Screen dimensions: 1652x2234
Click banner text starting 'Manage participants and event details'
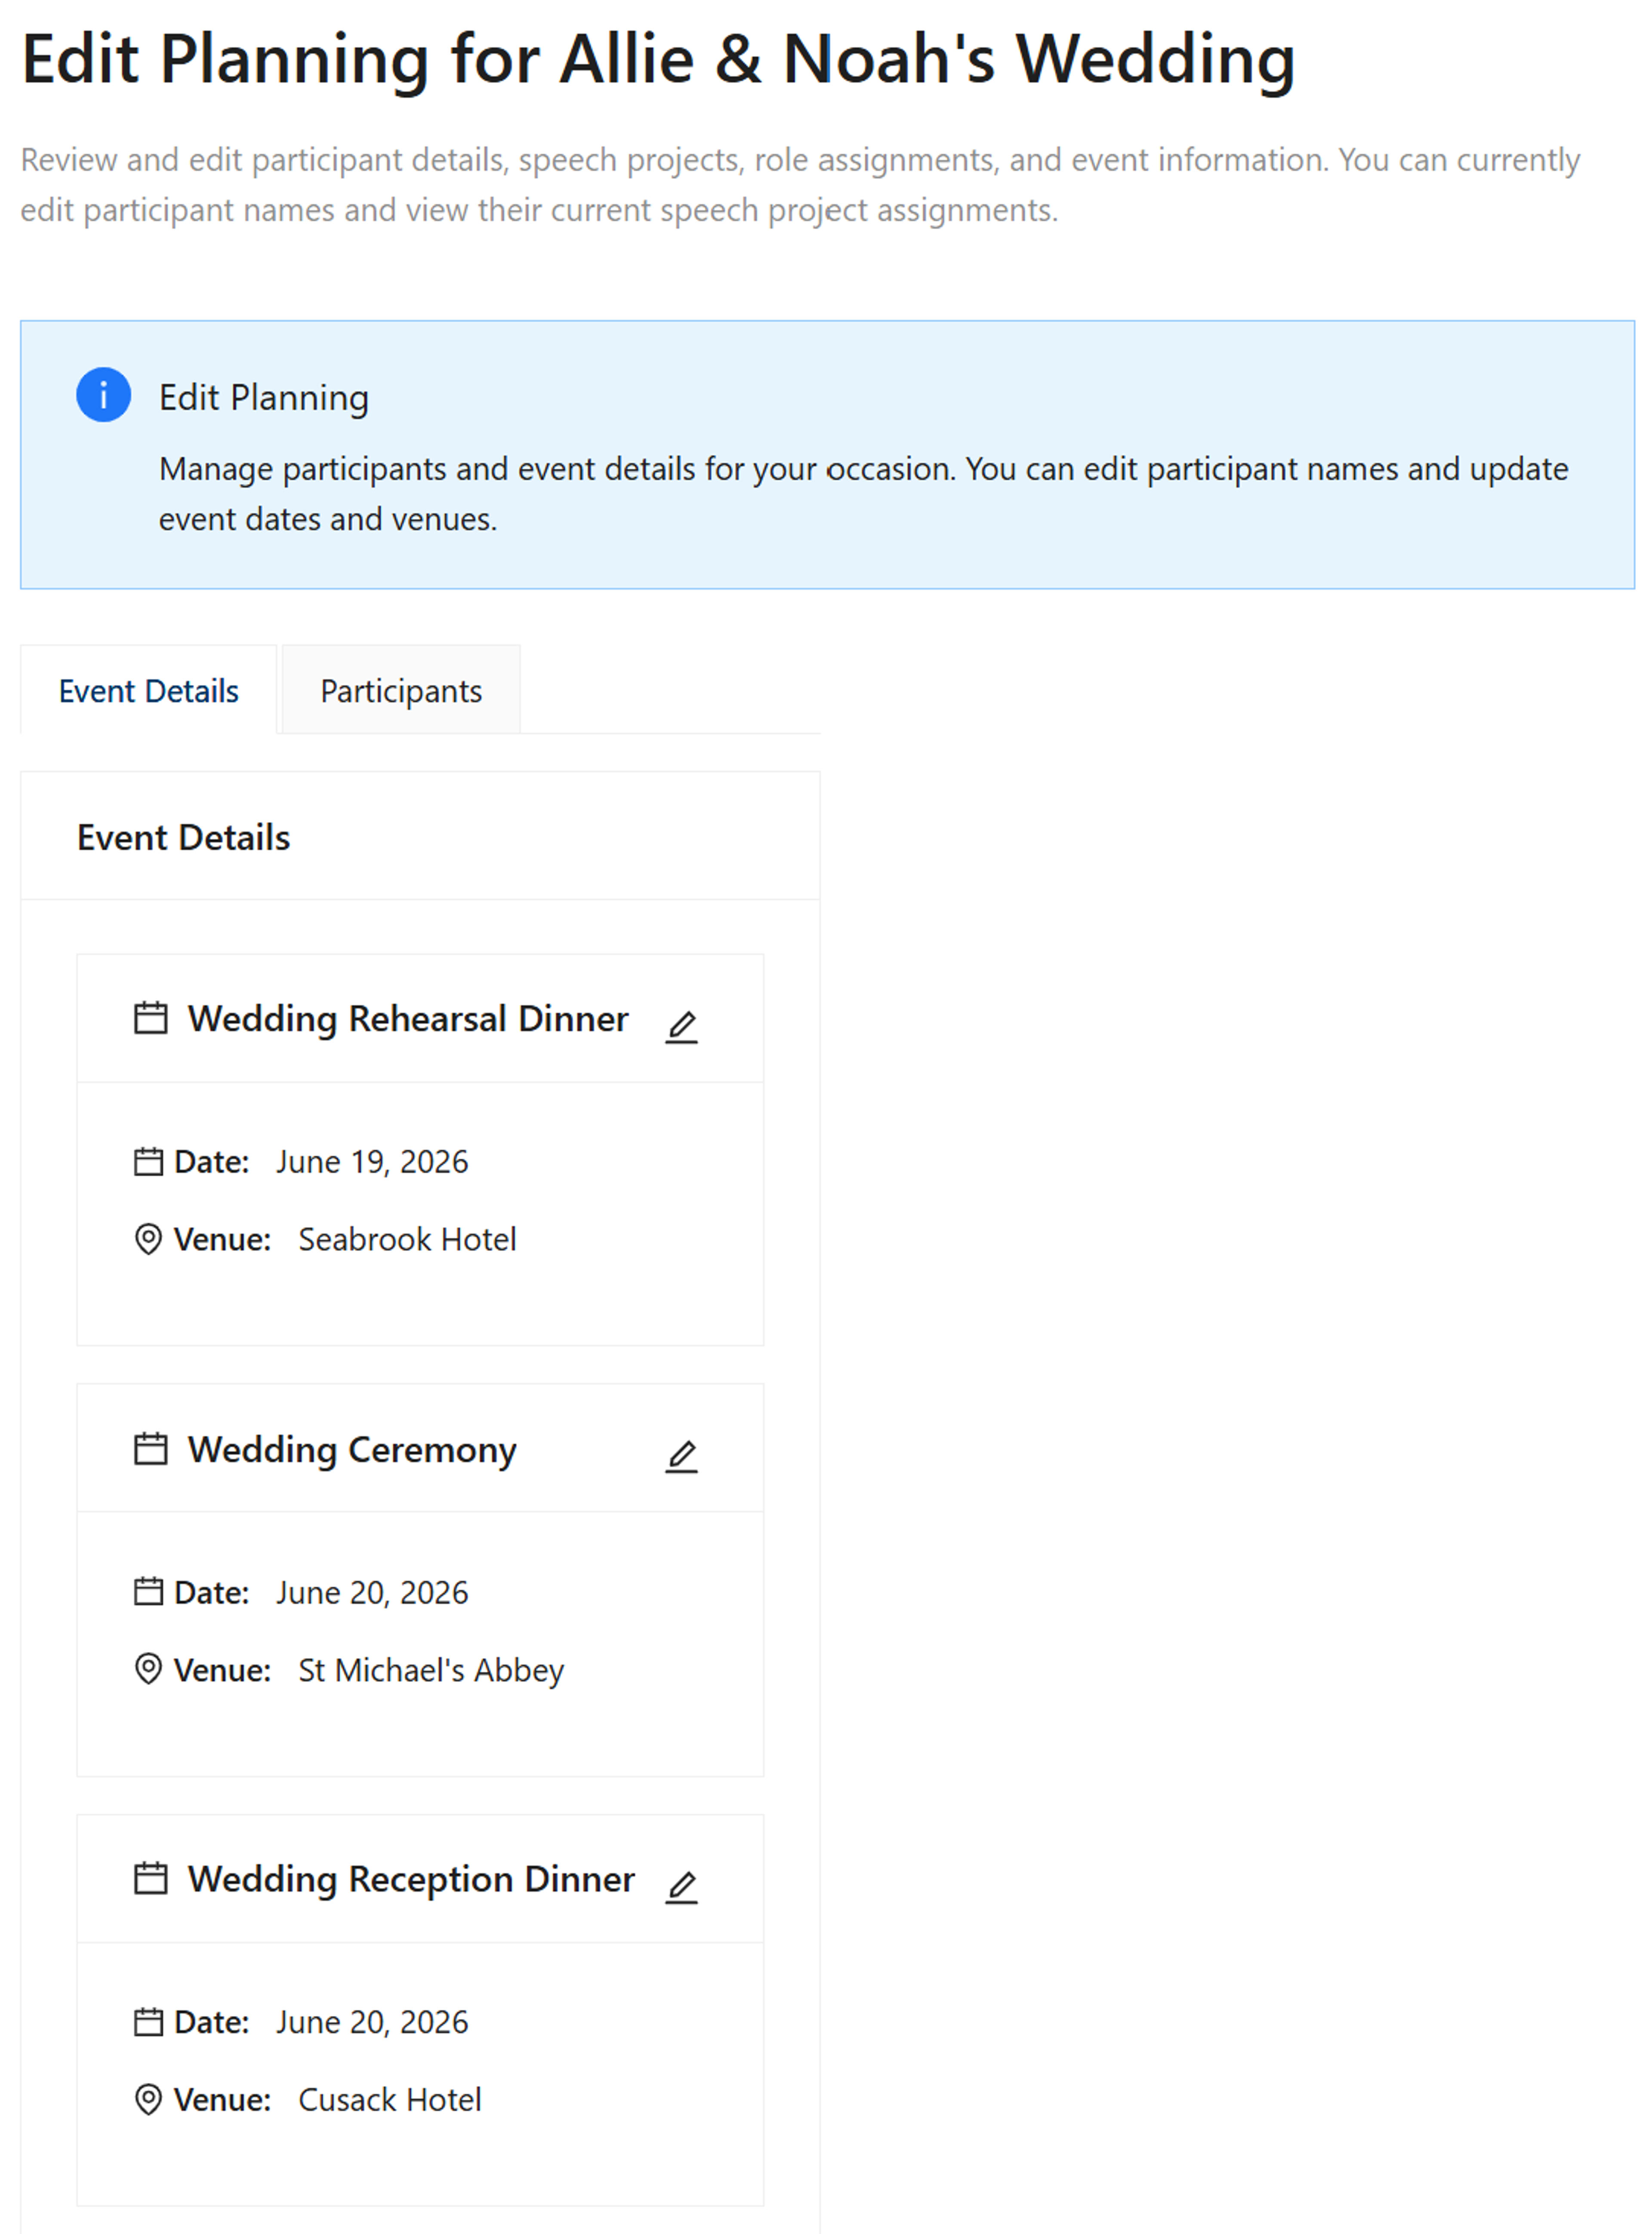point(863,494)
